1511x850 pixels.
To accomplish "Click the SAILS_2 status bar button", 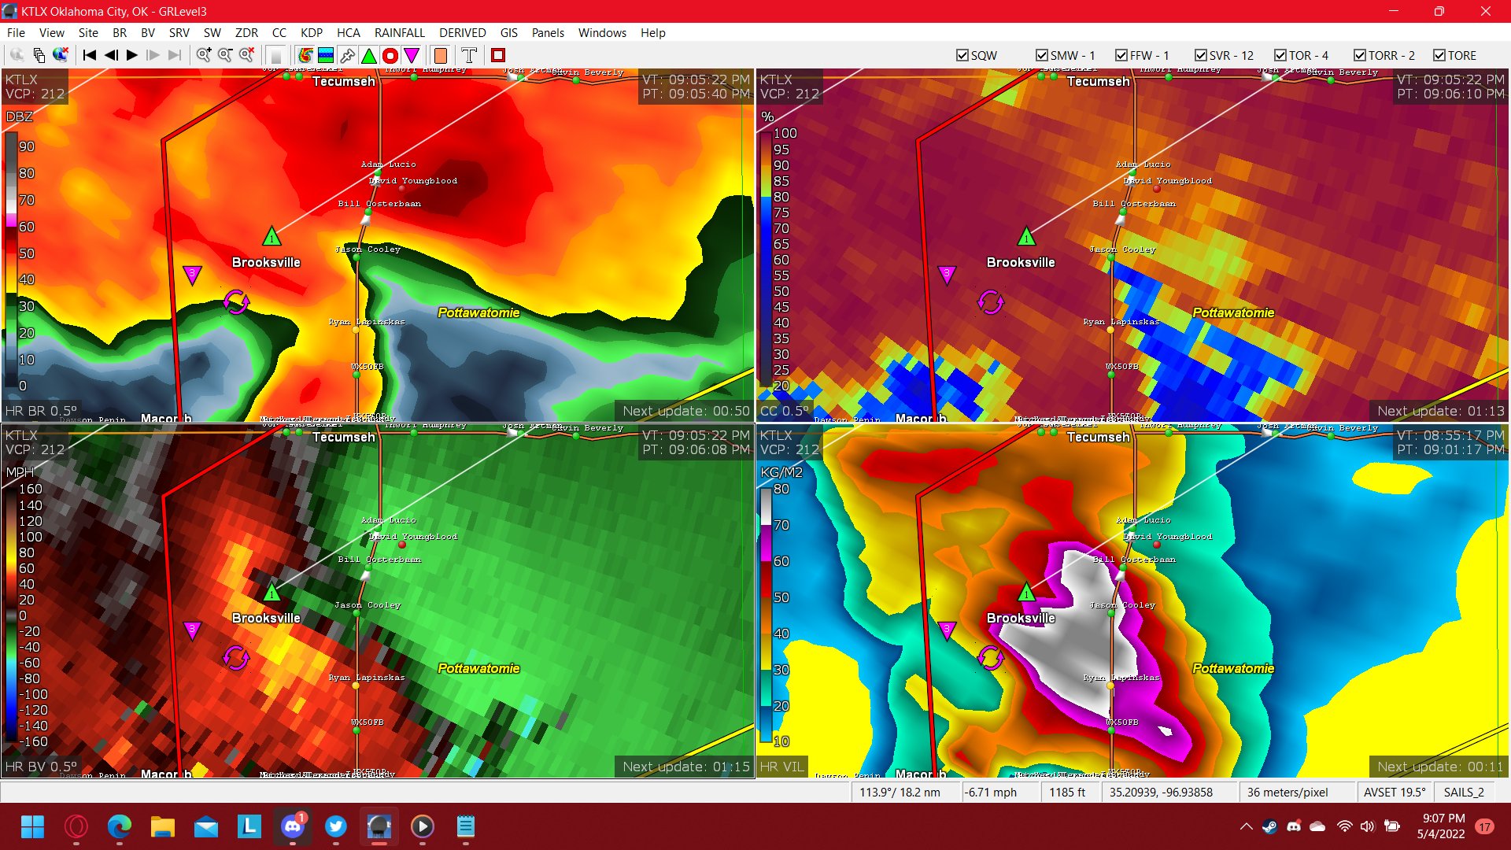I will [x=1463, y=793].
